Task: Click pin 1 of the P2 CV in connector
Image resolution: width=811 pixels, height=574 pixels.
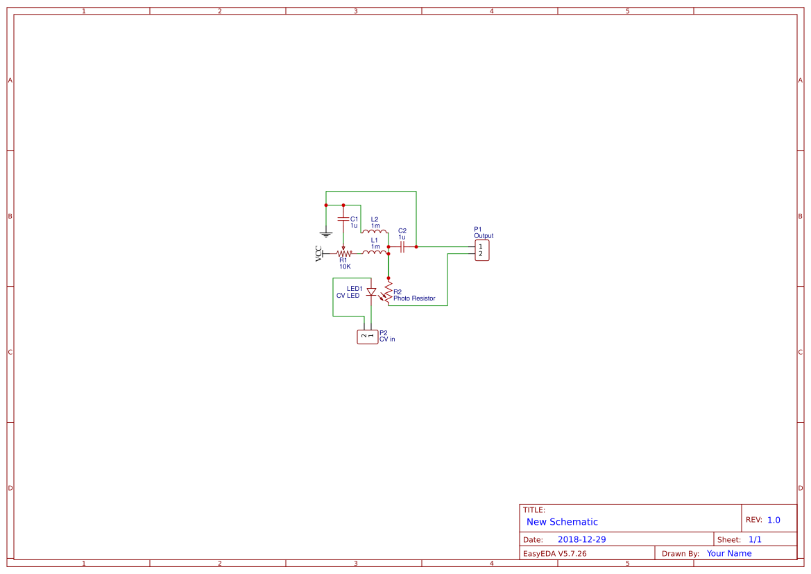Action: click(x=371, y=335)
